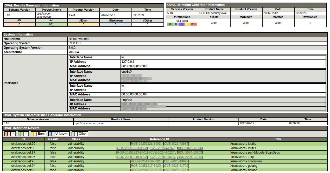The width and height of the screenshot is (330, 173).
Task: Follow the BDU:2025-11086 link
Action: [x=190, y=148]
